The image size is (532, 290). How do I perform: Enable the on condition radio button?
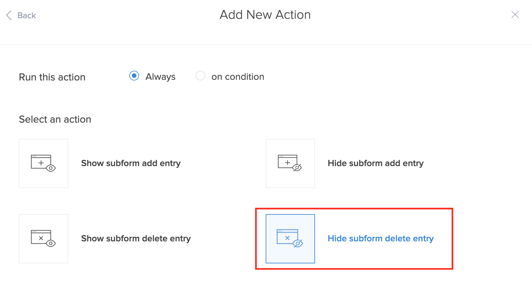[200, 76]
